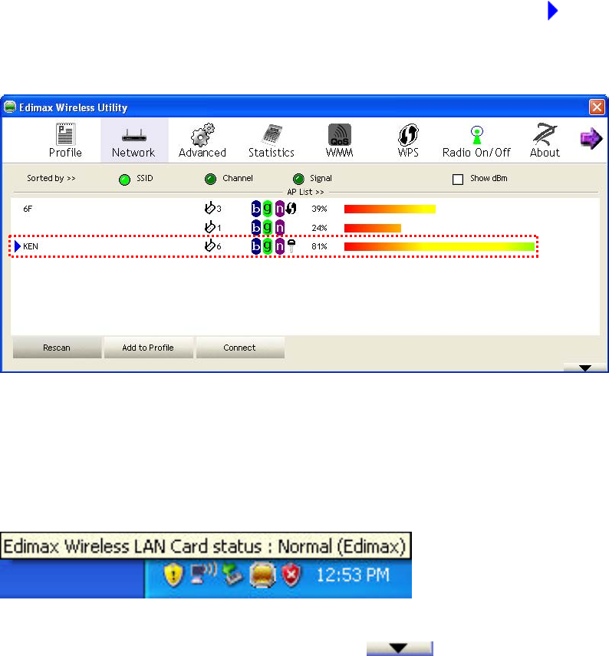Viewport: 609px width, 656px height.
Task: Sort AP list by Channel
Action: point(210,179)
